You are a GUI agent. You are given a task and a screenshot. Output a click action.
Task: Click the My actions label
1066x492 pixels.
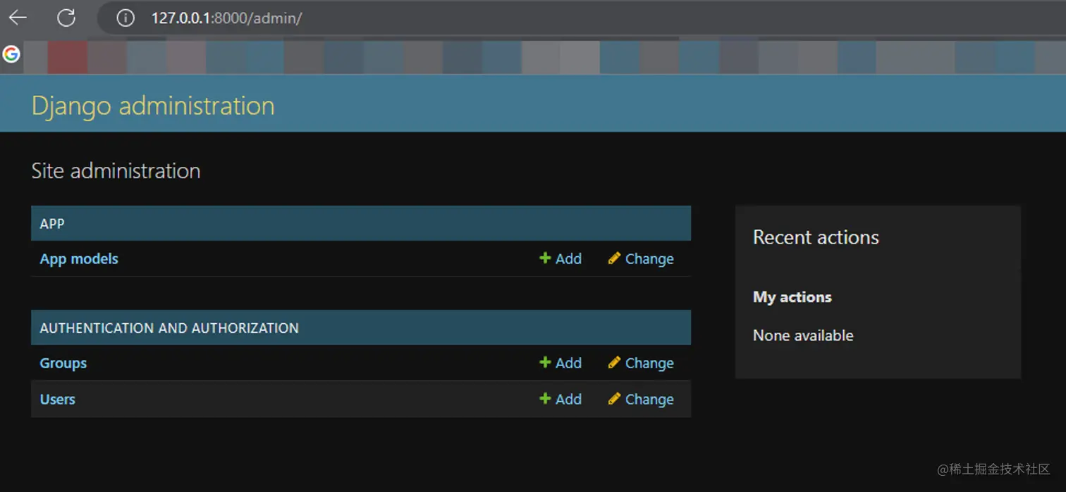(x=792, y=297)
